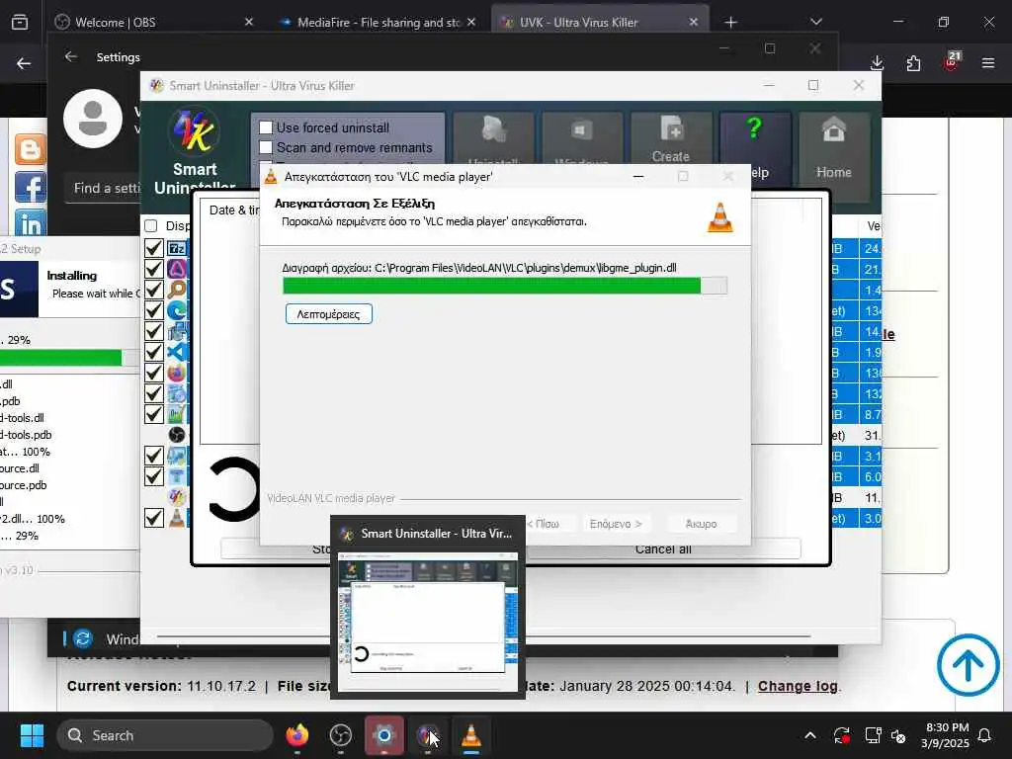Click the Λεπτομέρειες details button
Image resolution: width=1012 pixels, height=759 pixels.
coord(328,314)
